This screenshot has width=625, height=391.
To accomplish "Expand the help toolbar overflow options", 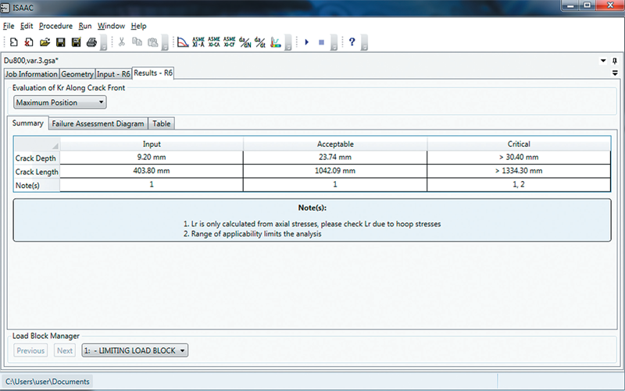I will [x=364, y=43].
